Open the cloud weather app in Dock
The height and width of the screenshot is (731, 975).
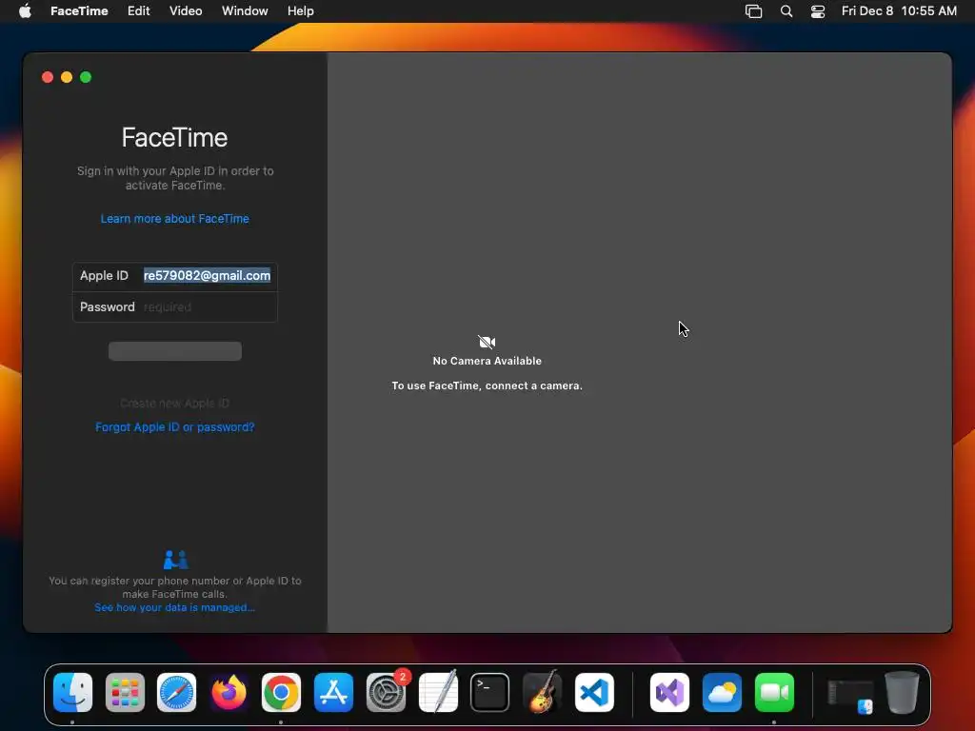(722, 693)
